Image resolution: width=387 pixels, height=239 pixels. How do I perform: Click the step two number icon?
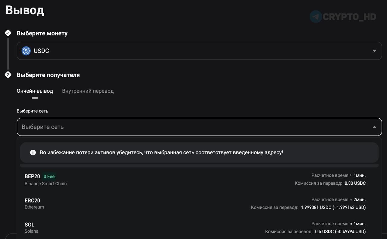pyautogui.click(x=8, y=75)
